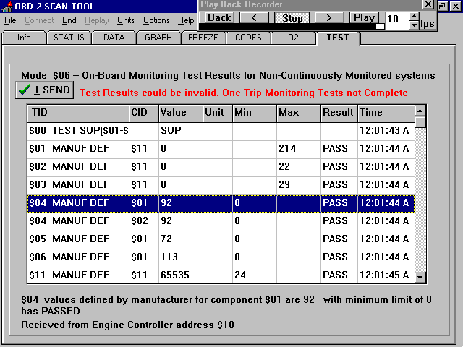Close the Play Back Recorder window
463x347 pixels.
pos(428,4)
